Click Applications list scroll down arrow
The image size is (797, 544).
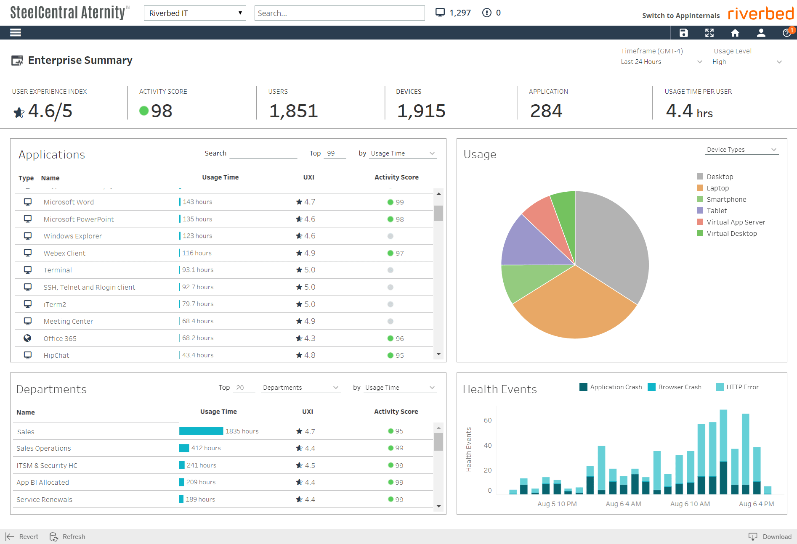click(438, 354)
